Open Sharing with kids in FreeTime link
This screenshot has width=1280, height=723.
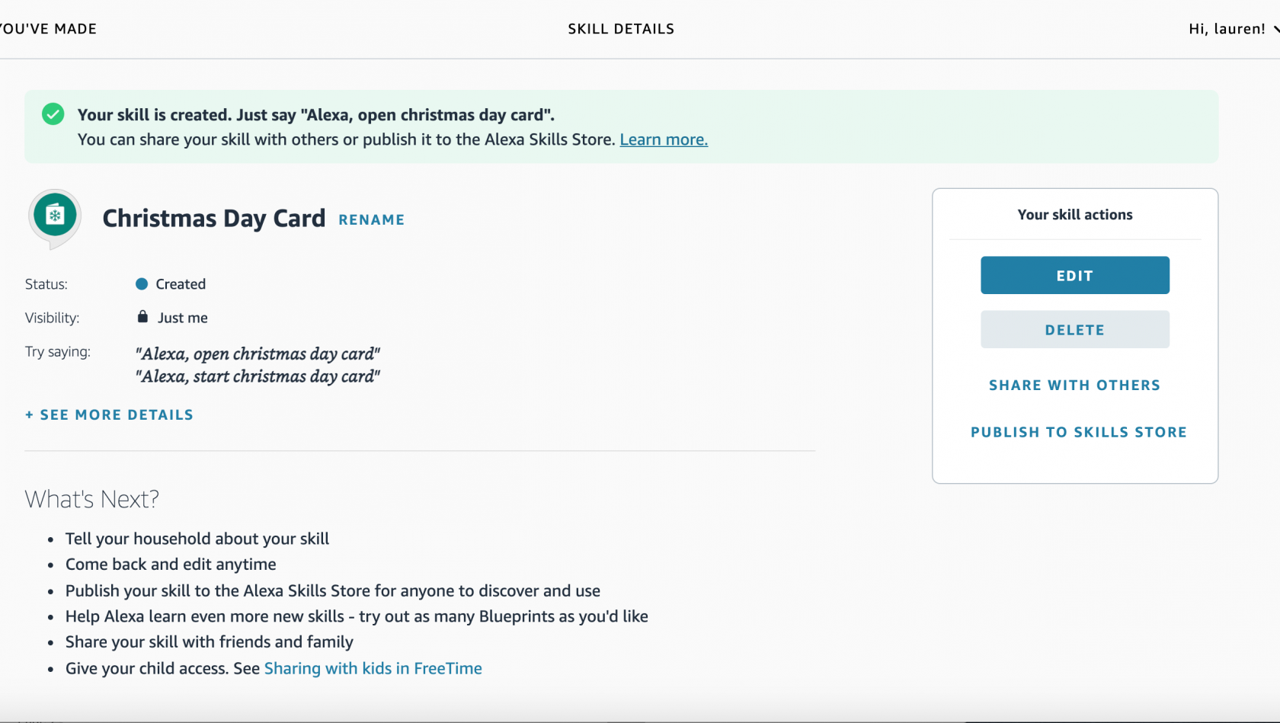tap(373, 668)
